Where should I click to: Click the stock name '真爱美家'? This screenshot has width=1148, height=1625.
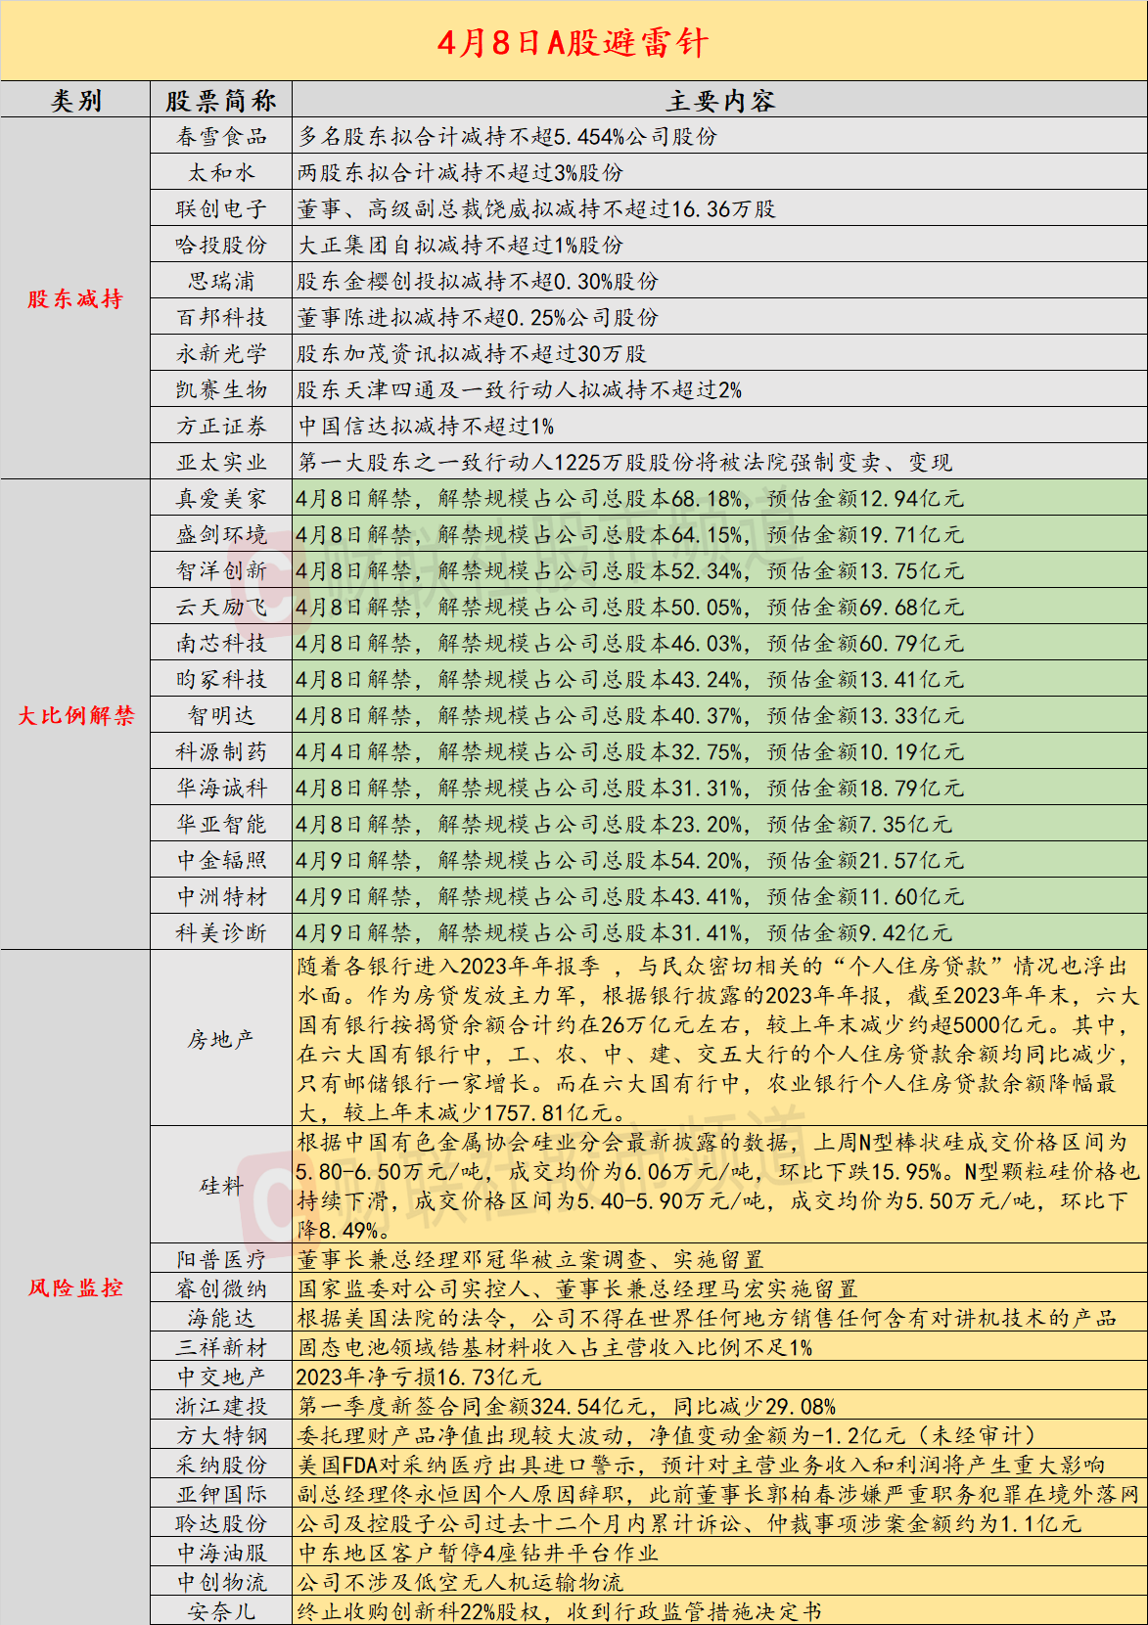[221, 499]
